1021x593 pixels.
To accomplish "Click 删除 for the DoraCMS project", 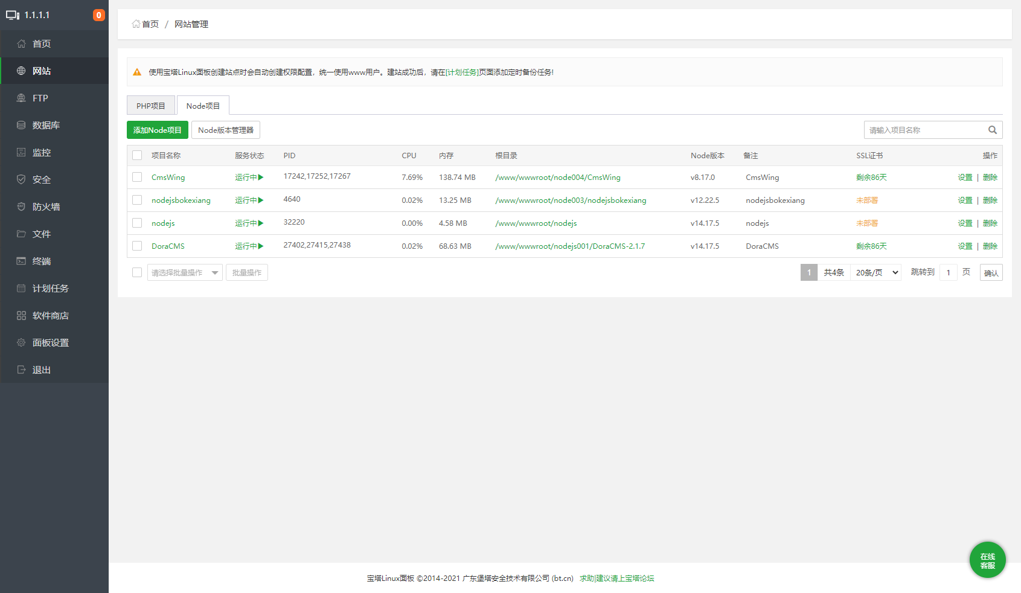I will click(x=990, y=246).
